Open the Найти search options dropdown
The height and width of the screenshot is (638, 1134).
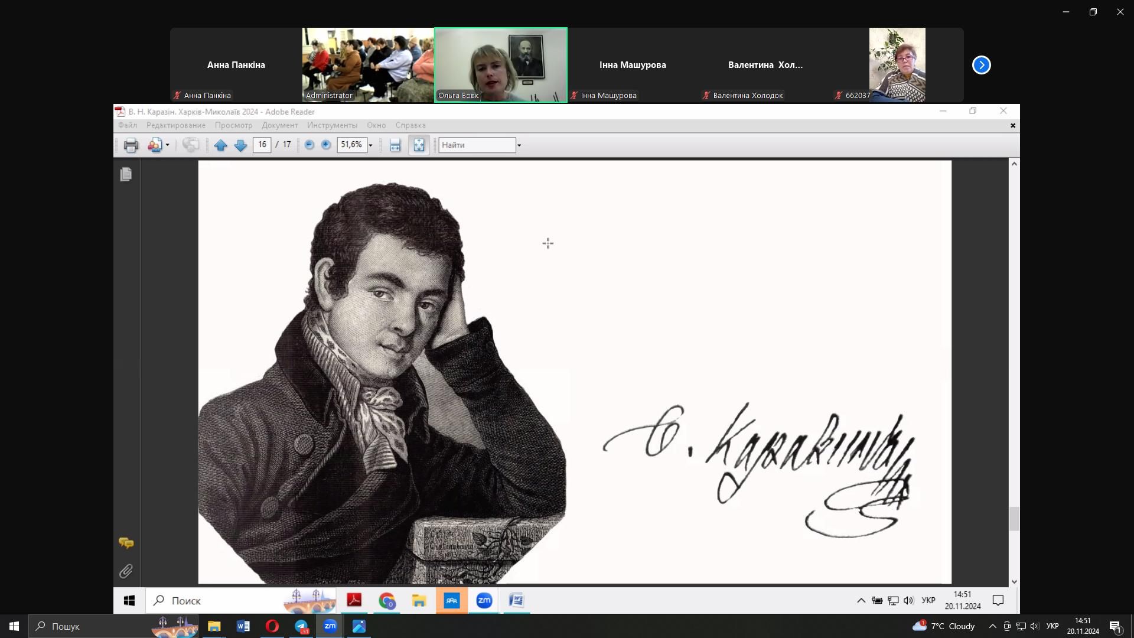tap(519, 145)
